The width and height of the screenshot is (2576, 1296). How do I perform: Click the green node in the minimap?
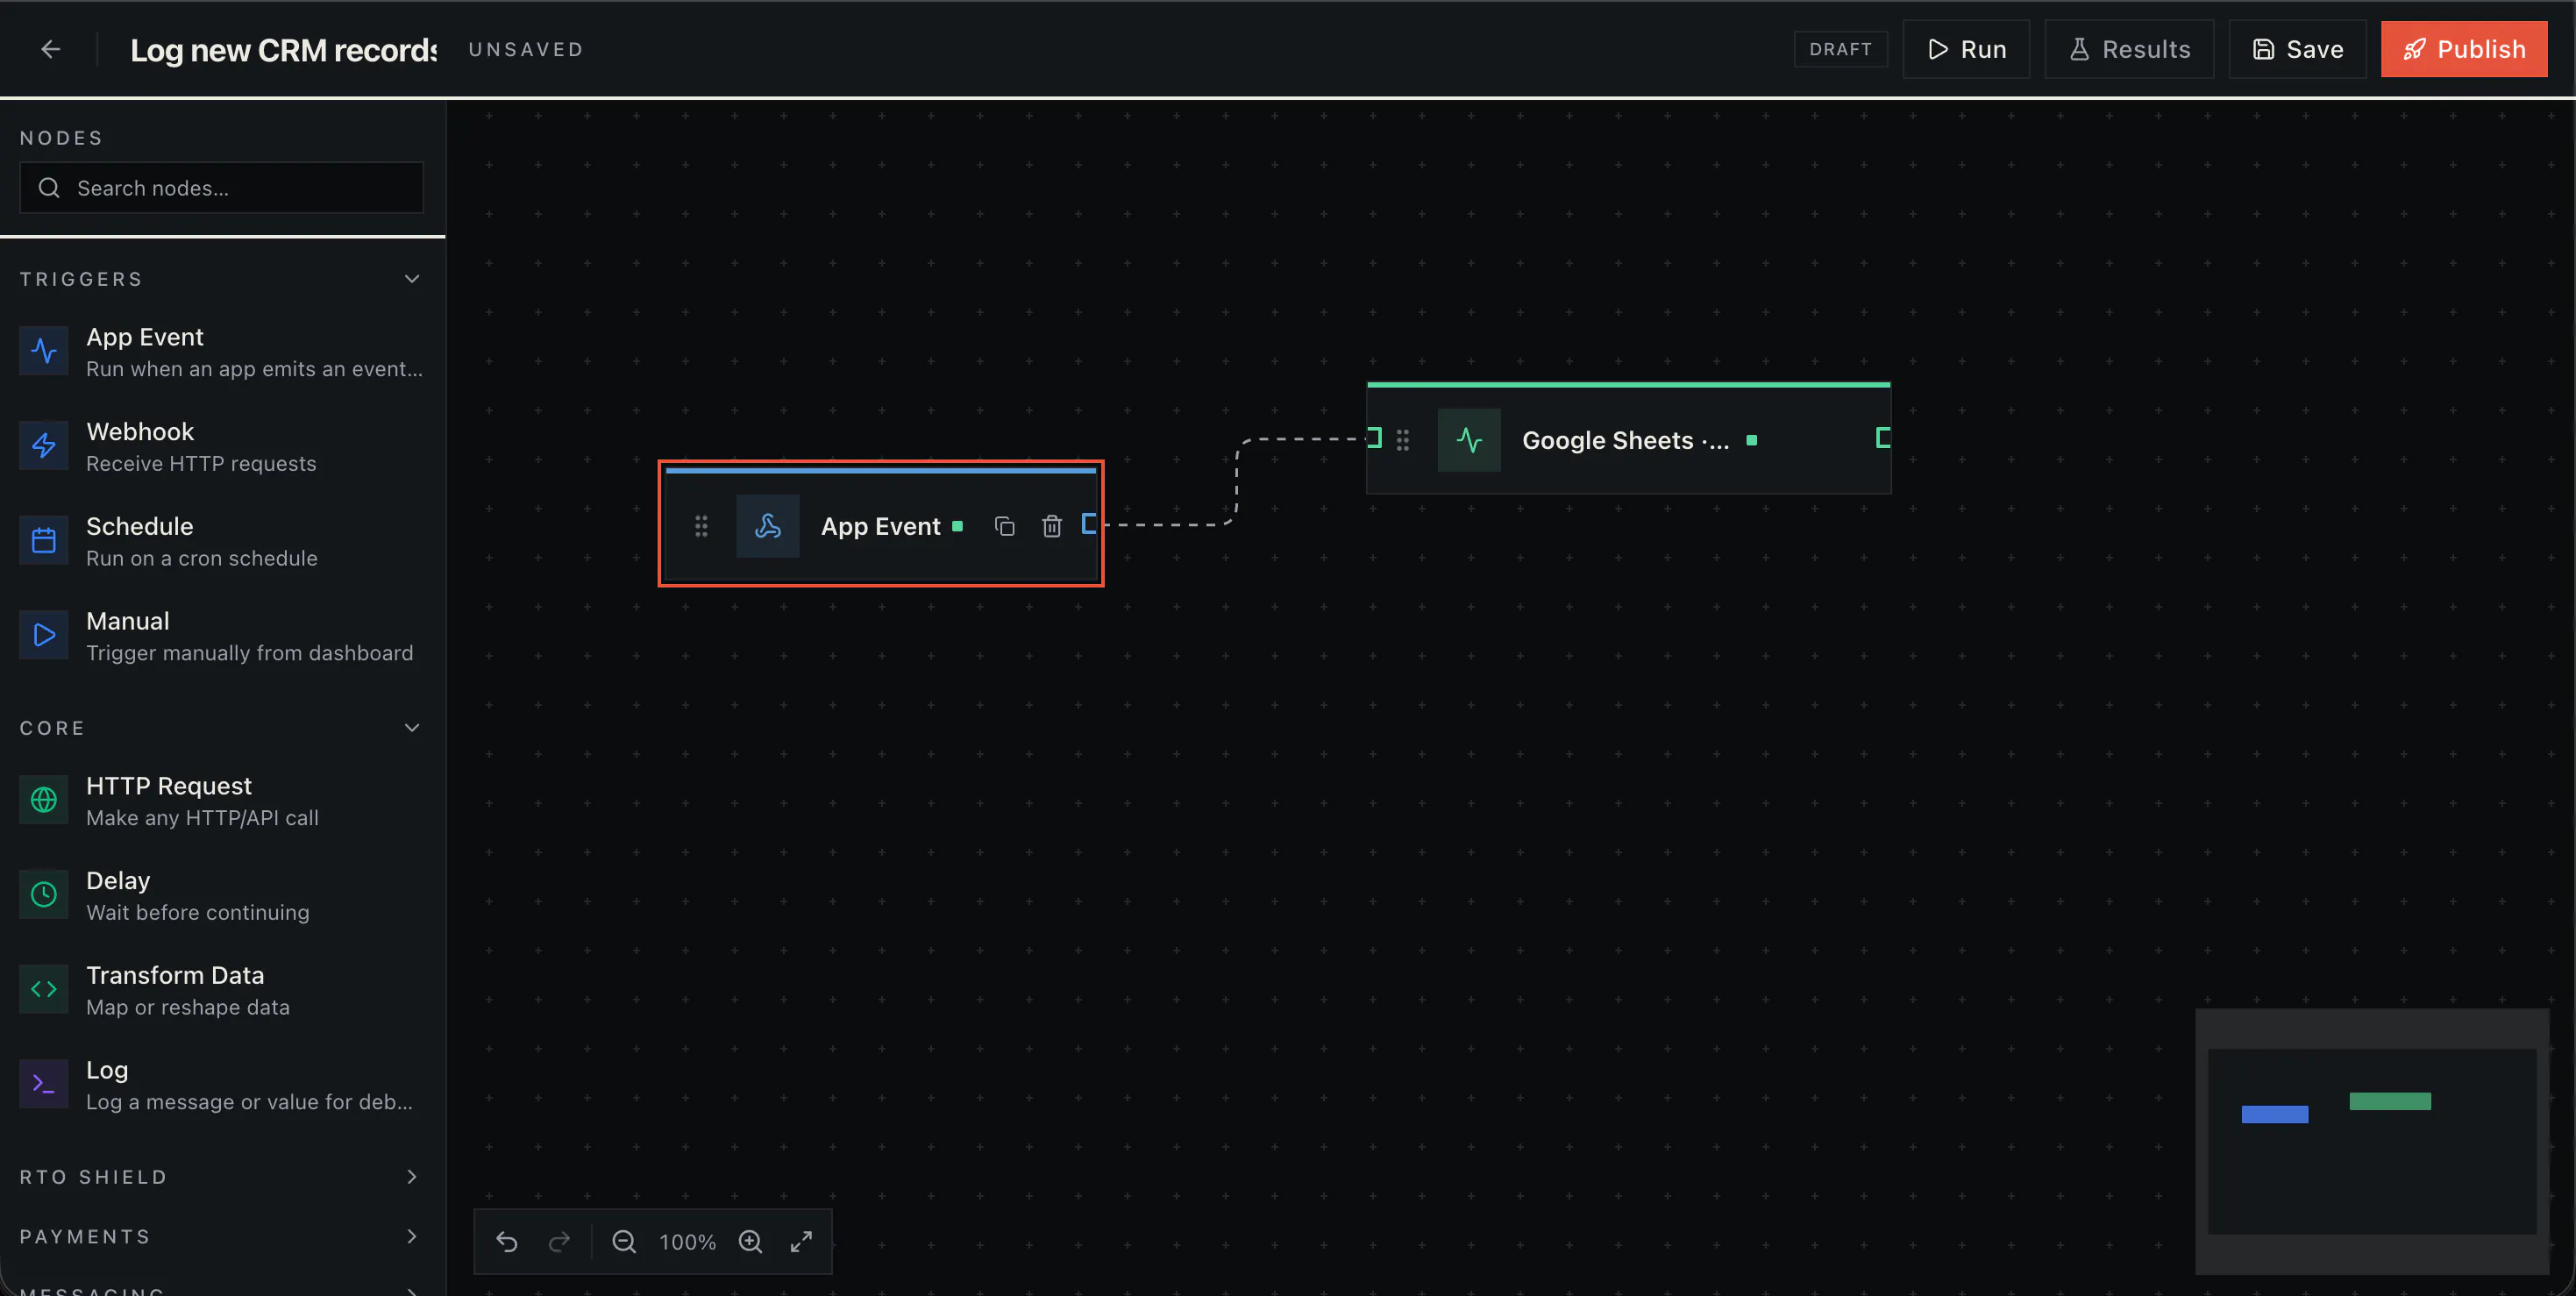pyautogui.click(x=2389, y=1102)
